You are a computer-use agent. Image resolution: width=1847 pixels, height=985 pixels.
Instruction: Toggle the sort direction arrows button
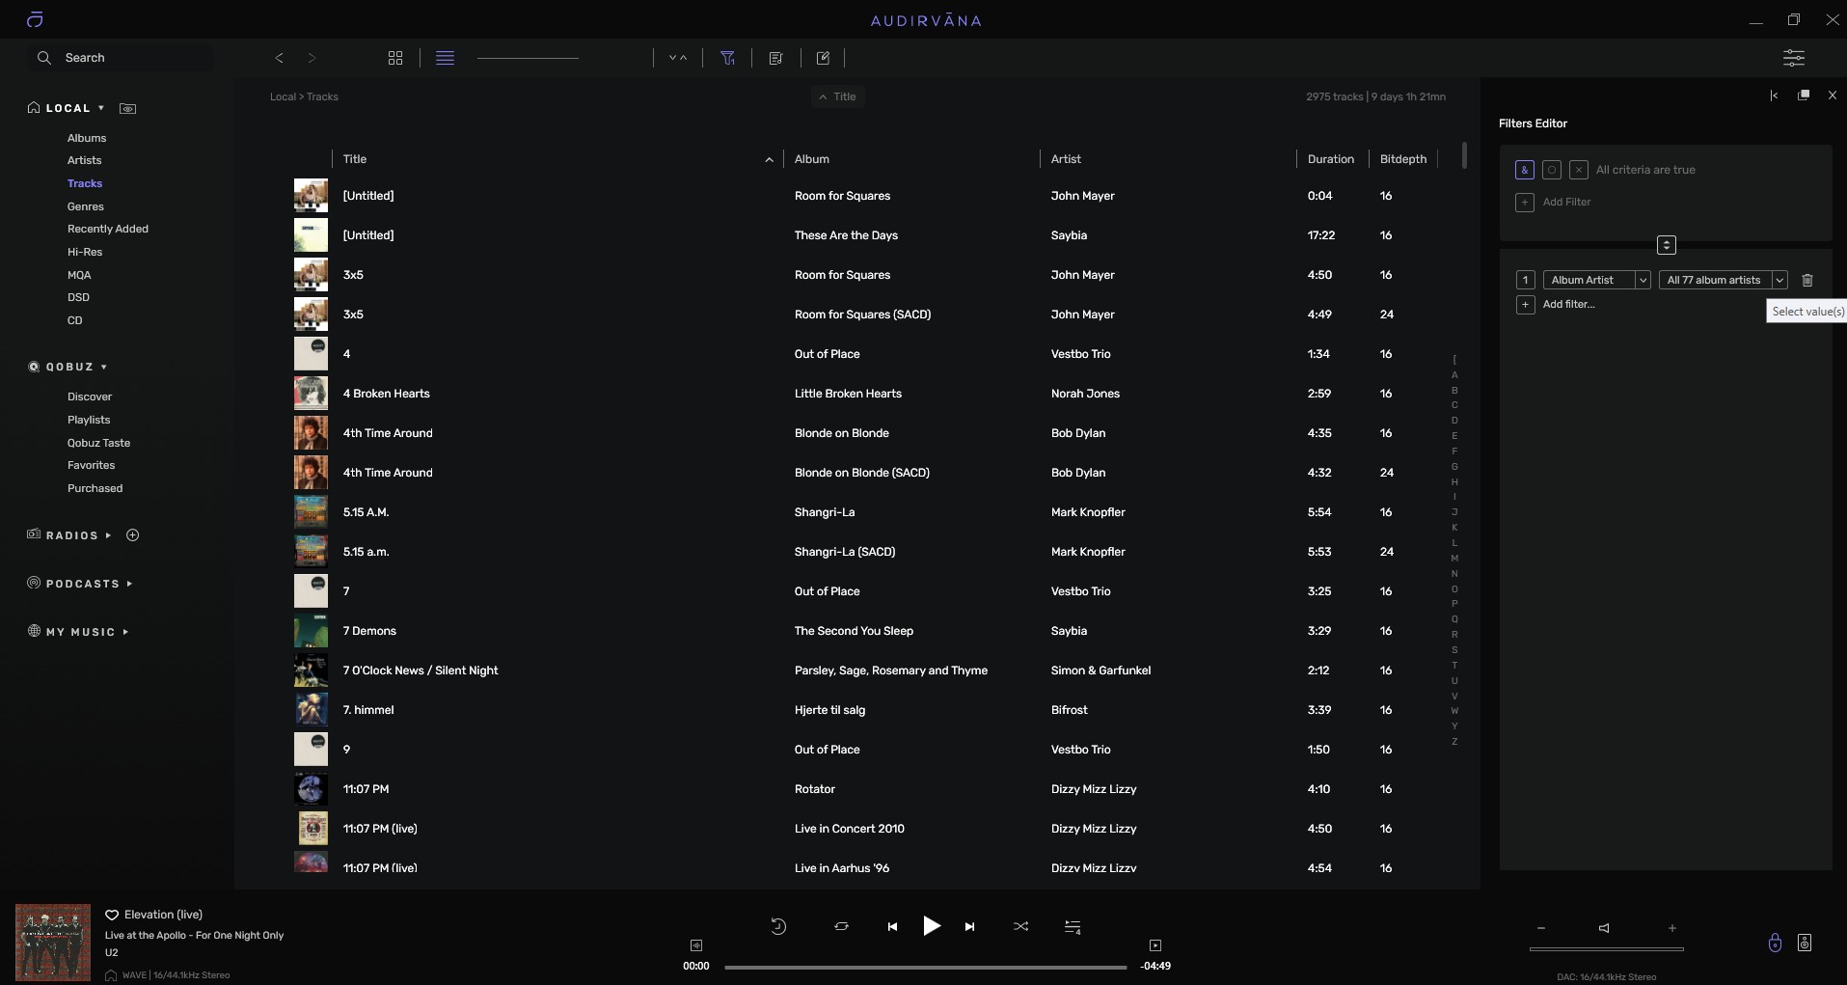point(678,58)
